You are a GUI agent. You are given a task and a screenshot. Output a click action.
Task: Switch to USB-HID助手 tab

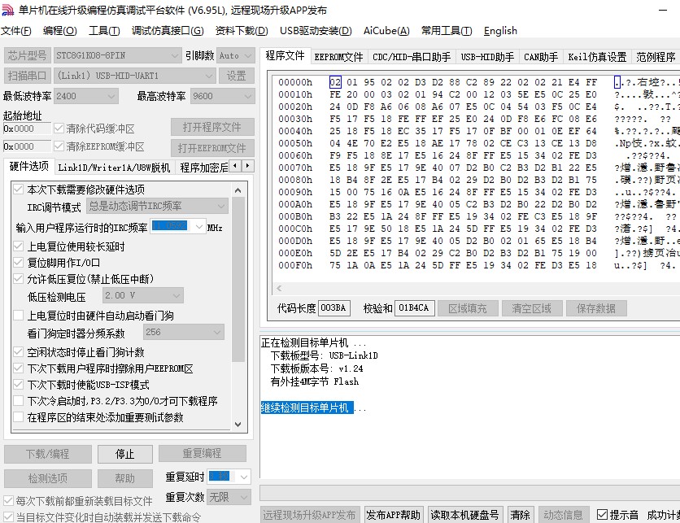pyautogui.click(x=487, y=57)
